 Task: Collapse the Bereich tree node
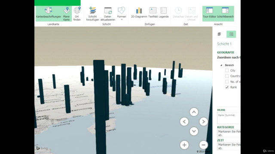(x=221, y=65)
